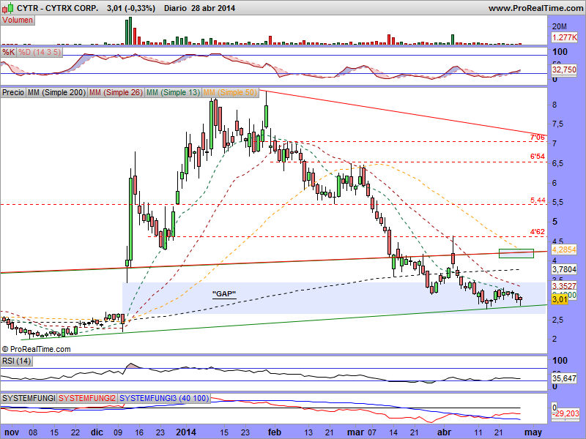Click the -29,203 SYSTEMFUNGI value box

click(x=565, y=413)
